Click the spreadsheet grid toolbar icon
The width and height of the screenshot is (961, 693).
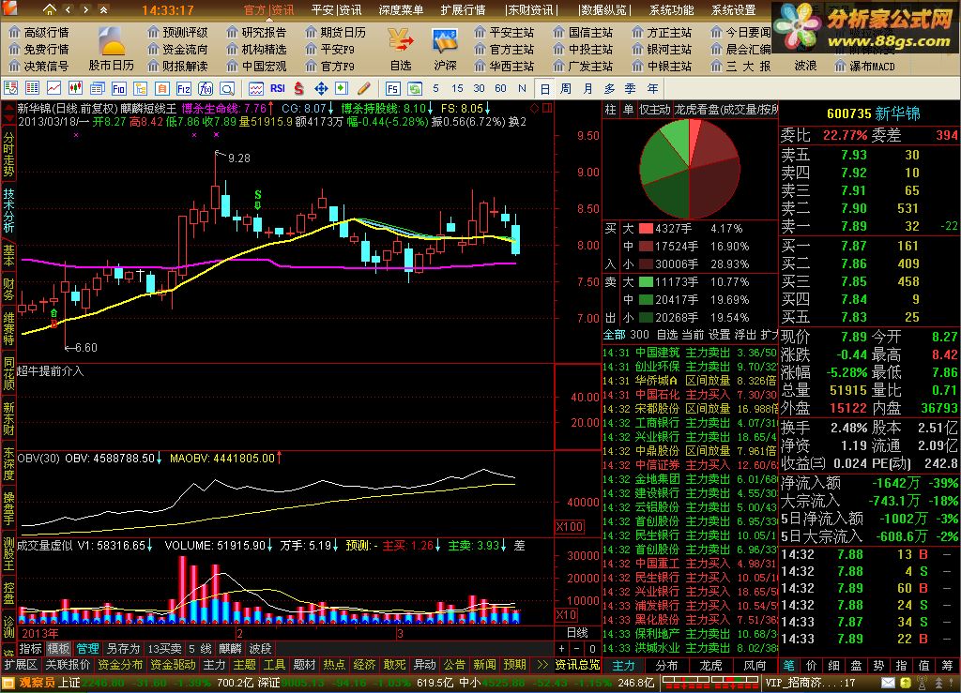(x=33, y=88)
